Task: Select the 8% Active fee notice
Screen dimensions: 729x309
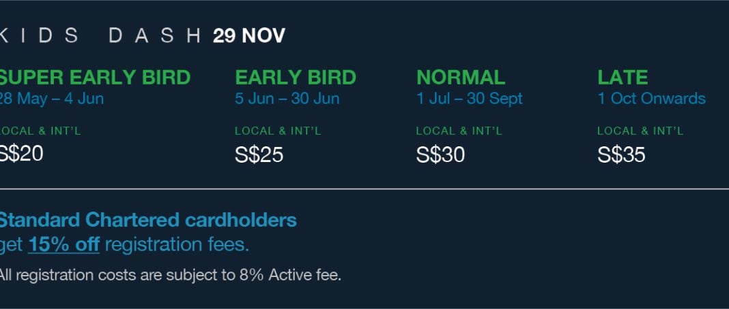Action: tap(170, 275)
